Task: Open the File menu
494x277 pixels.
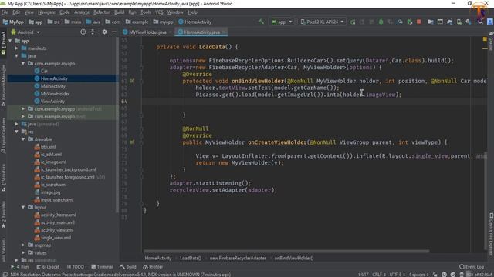Action: tap(5, 12)
